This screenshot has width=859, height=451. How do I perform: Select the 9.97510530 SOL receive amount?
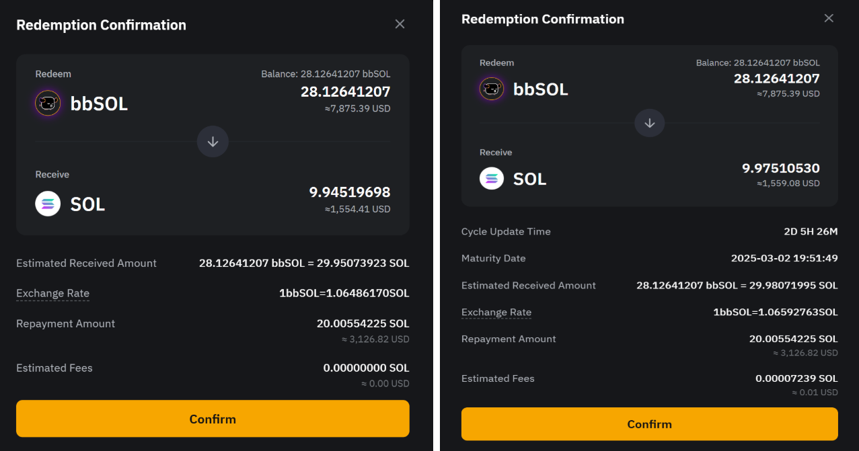pos(780,168)
